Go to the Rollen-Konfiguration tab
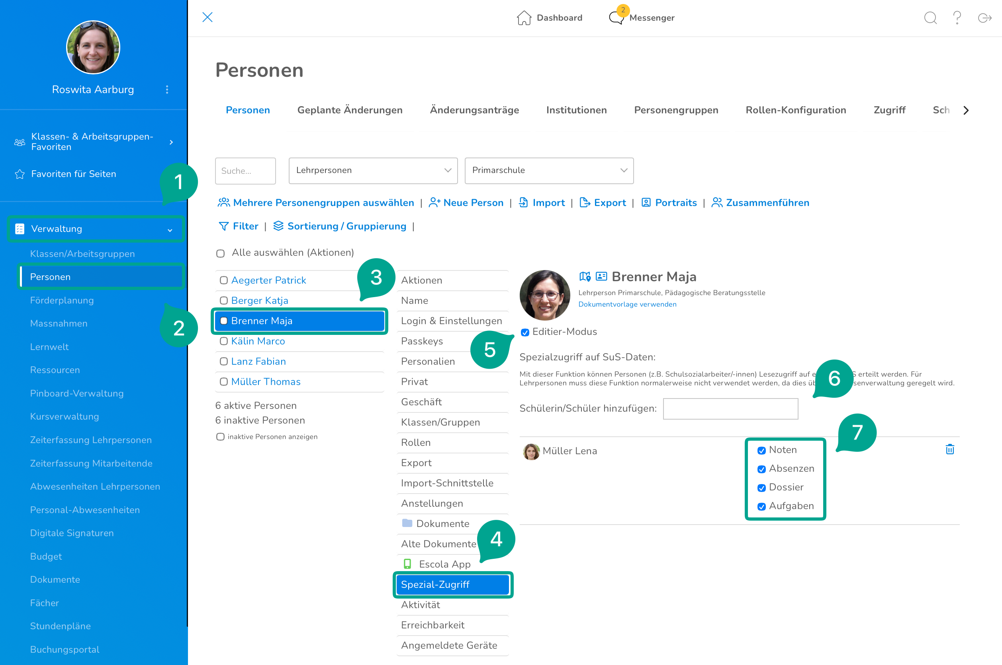 pyautogui.click(x=796, y=110)
